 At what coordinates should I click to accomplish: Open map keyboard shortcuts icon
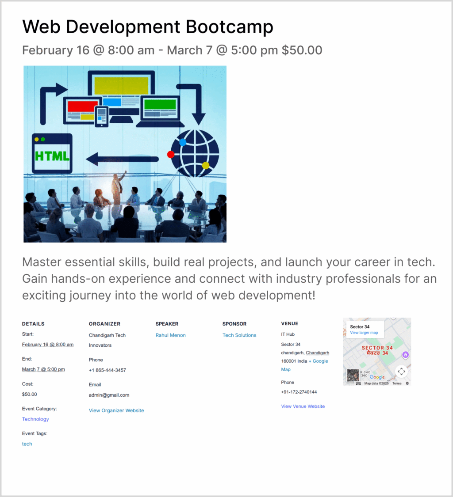[358, 383]
